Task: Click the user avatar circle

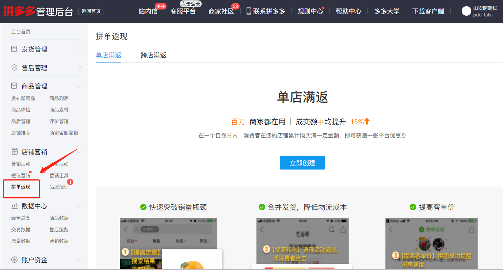Action: coord(466,11)
